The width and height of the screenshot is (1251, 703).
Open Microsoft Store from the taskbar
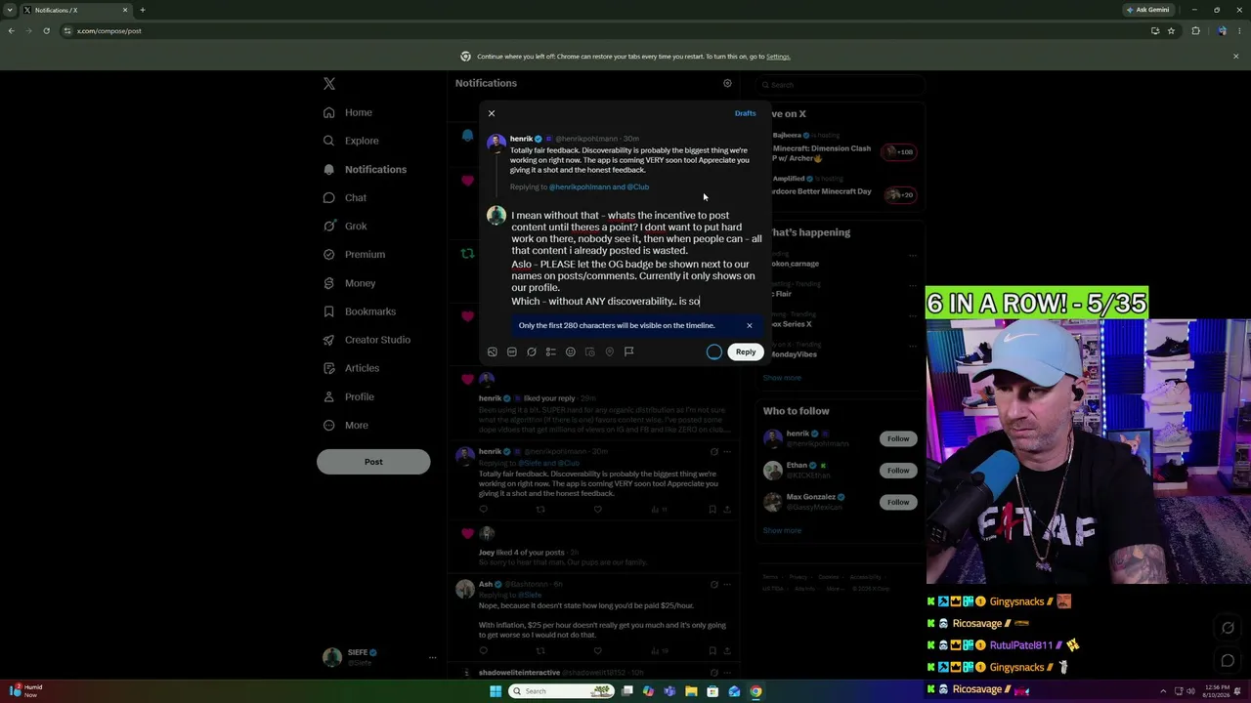712,691
